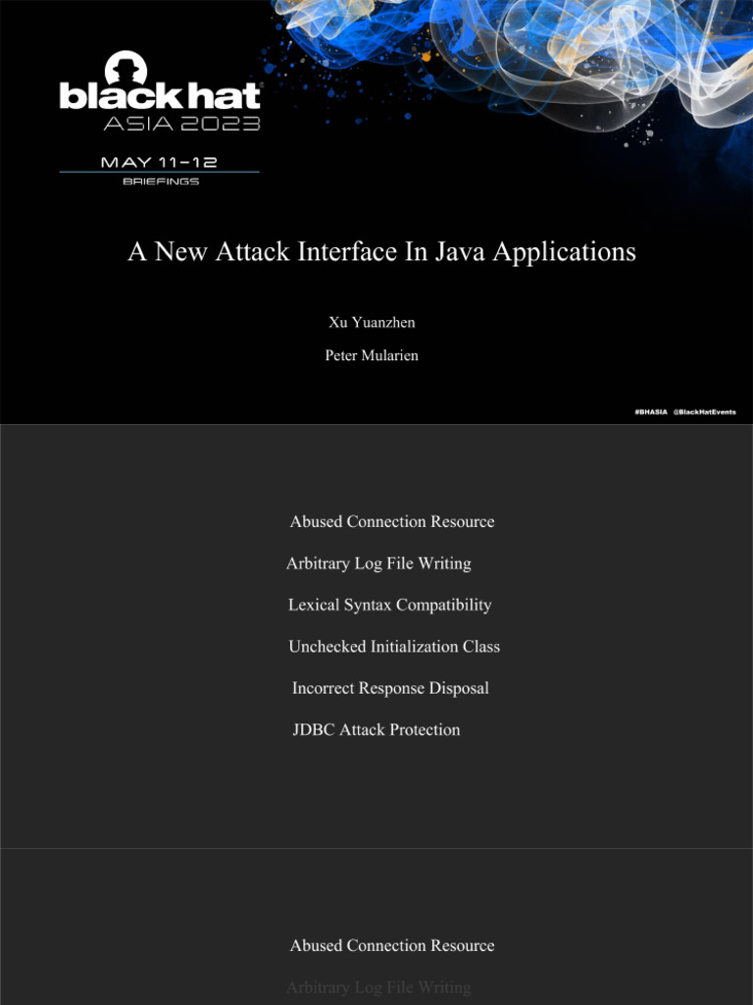Viewport: 753px width, 1005px height.
Task: Click the 'BRIEFINGS' label under the date
Action: pyautogui.click(x=161, y=182)
